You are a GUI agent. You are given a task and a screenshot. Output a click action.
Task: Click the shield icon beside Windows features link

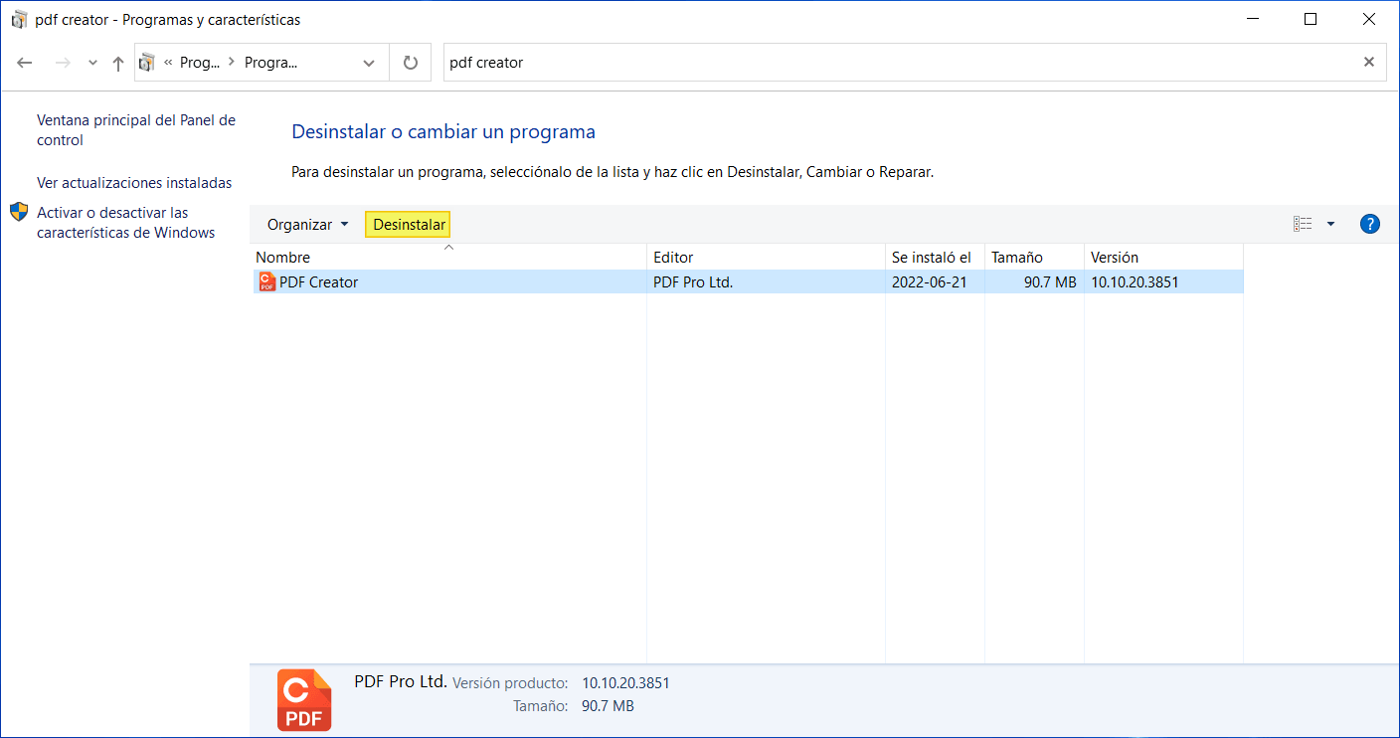19,211
